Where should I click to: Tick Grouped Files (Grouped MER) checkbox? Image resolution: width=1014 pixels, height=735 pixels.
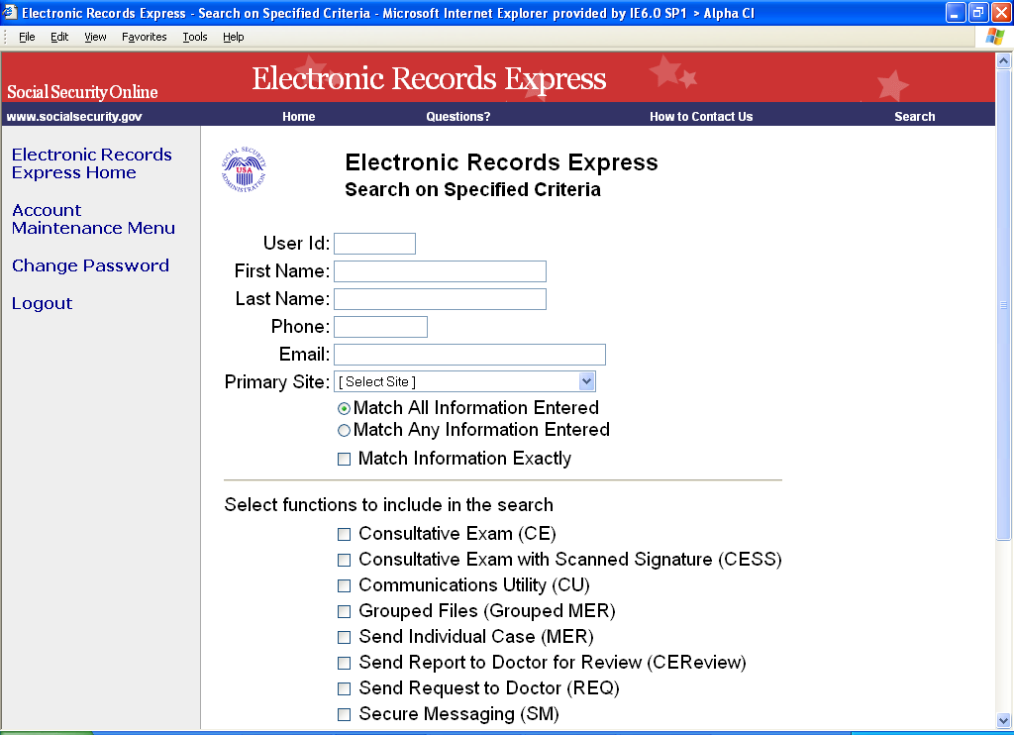click(x=344, y=611)
